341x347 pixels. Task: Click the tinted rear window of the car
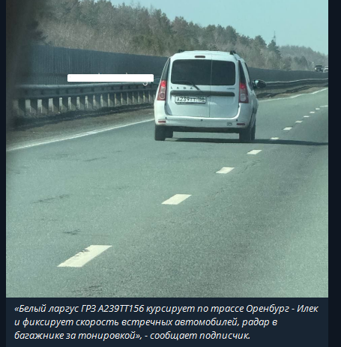(203, 73)
